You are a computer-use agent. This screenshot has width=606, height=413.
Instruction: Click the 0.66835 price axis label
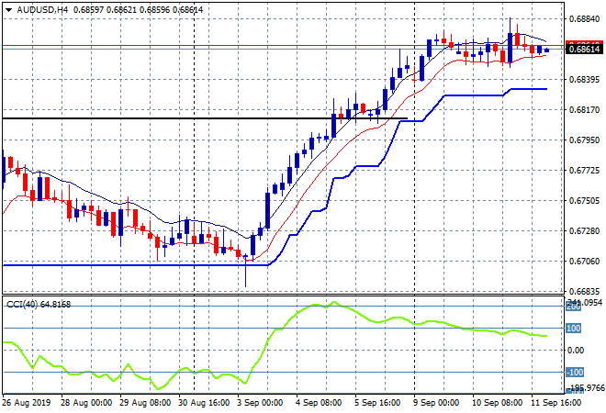click(584, 291)
